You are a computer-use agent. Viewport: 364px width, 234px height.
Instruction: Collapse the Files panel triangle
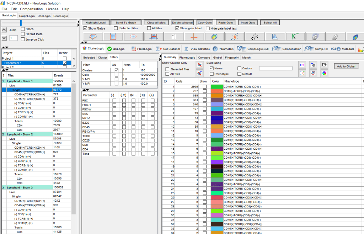tap(3, 70)
